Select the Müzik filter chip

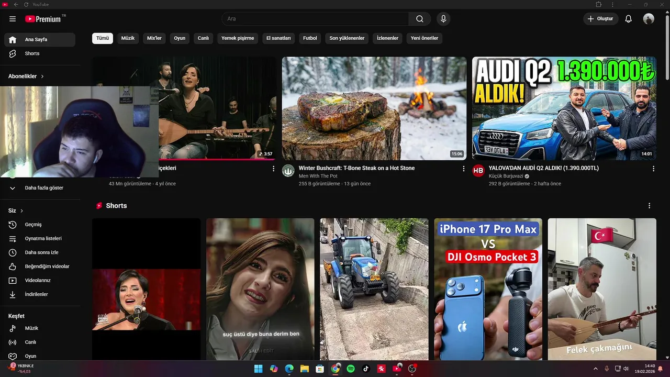128,38
